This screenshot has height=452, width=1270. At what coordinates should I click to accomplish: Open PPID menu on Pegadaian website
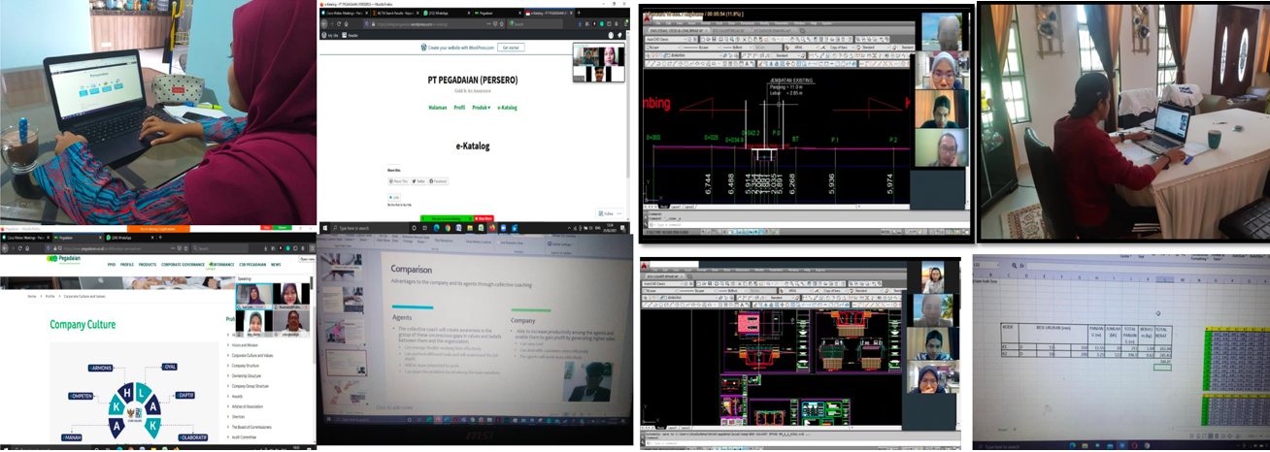click(112, 265)
